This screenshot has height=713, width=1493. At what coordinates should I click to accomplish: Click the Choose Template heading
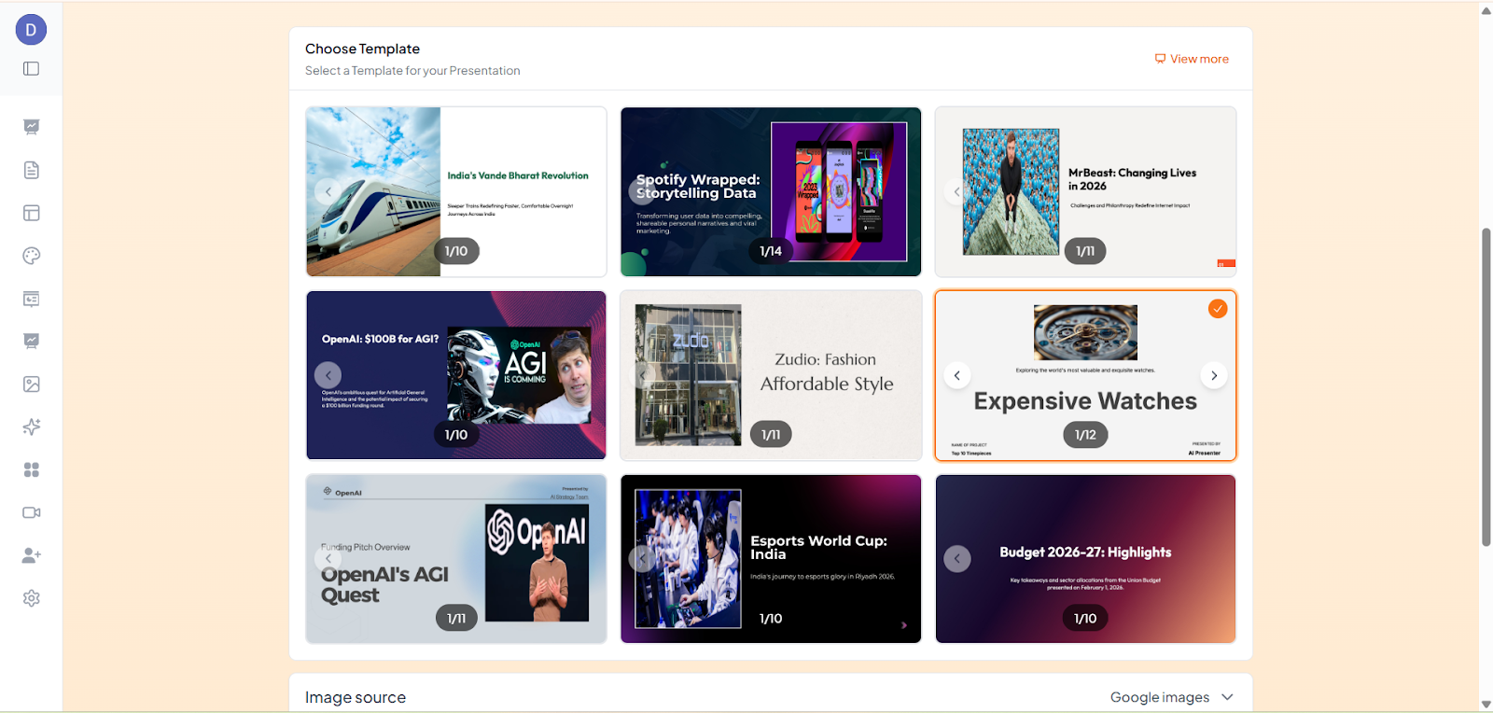coord(362,49)
